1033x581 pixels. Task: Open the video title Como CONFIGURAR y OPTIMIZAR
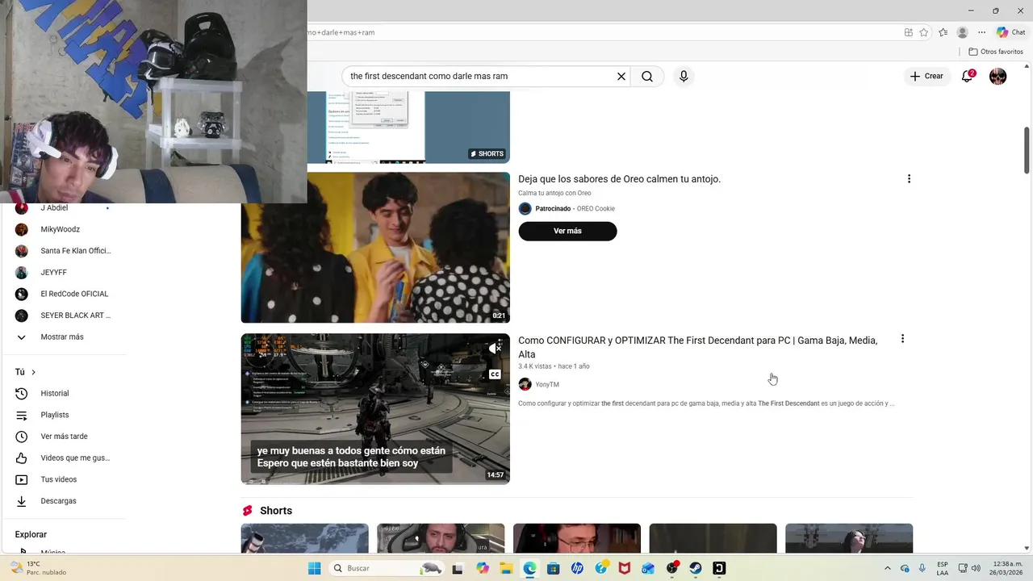tap(697, 347)
